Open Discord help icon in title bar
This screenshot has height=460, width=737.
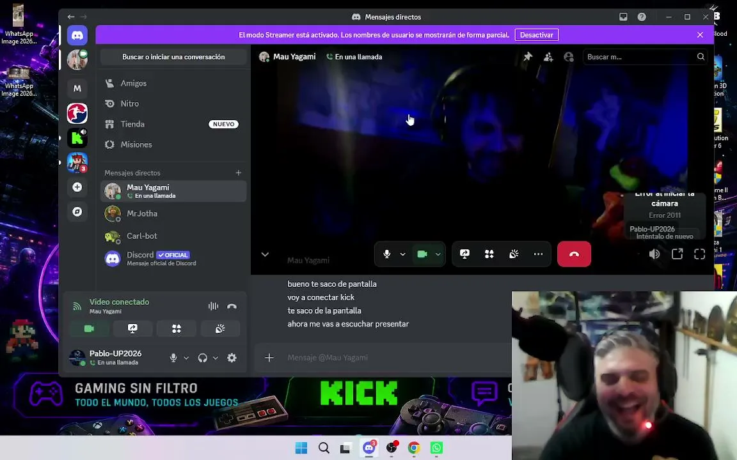coord(642,17)
